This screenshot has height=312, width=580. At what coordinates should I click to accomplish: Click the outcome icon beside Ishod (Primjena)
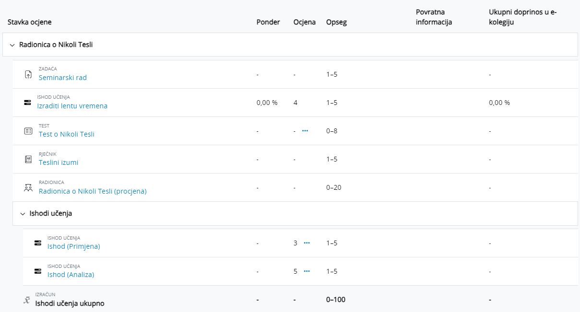pyautogui.click(x=37, y=243)
